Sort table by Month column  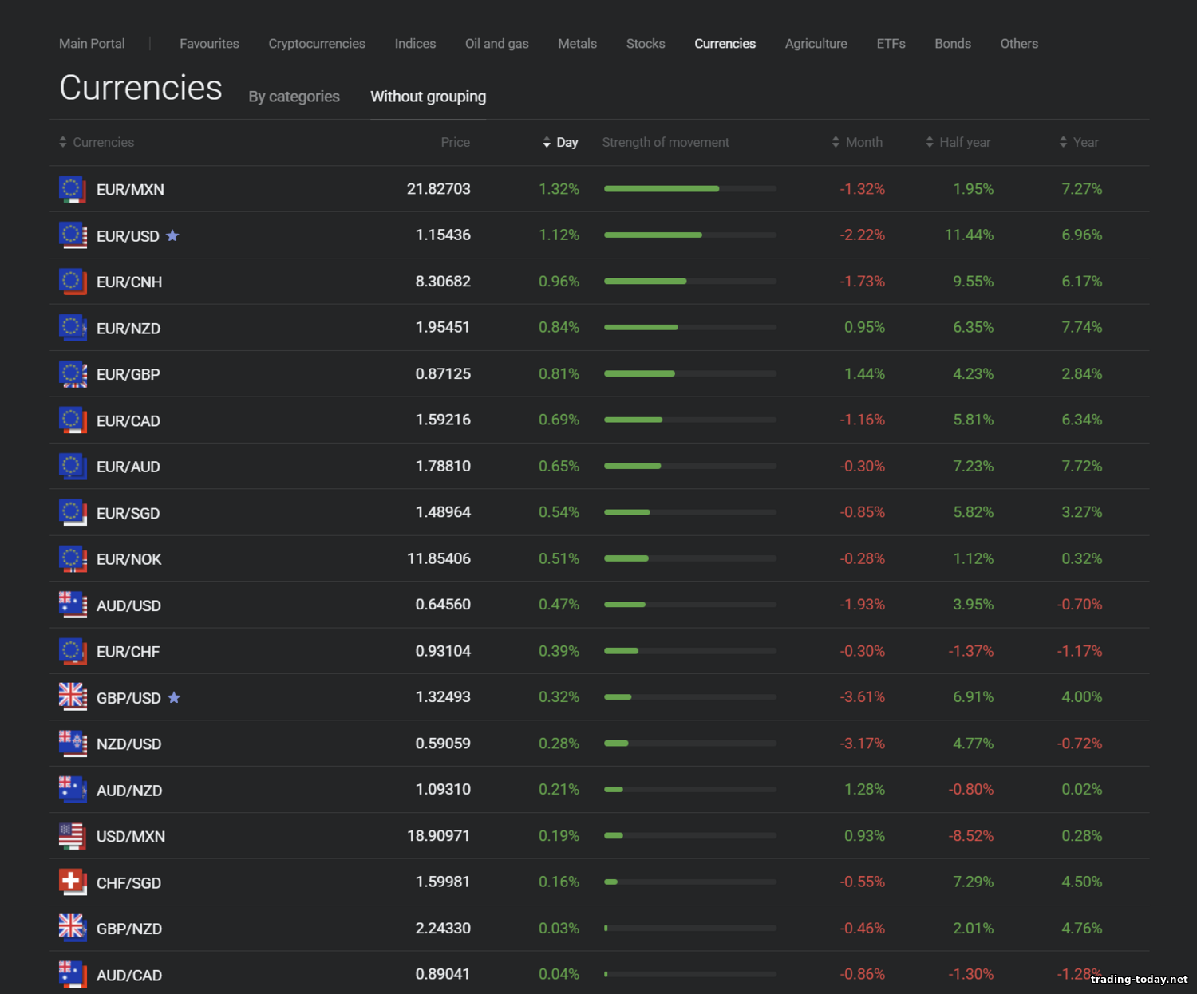857,142
